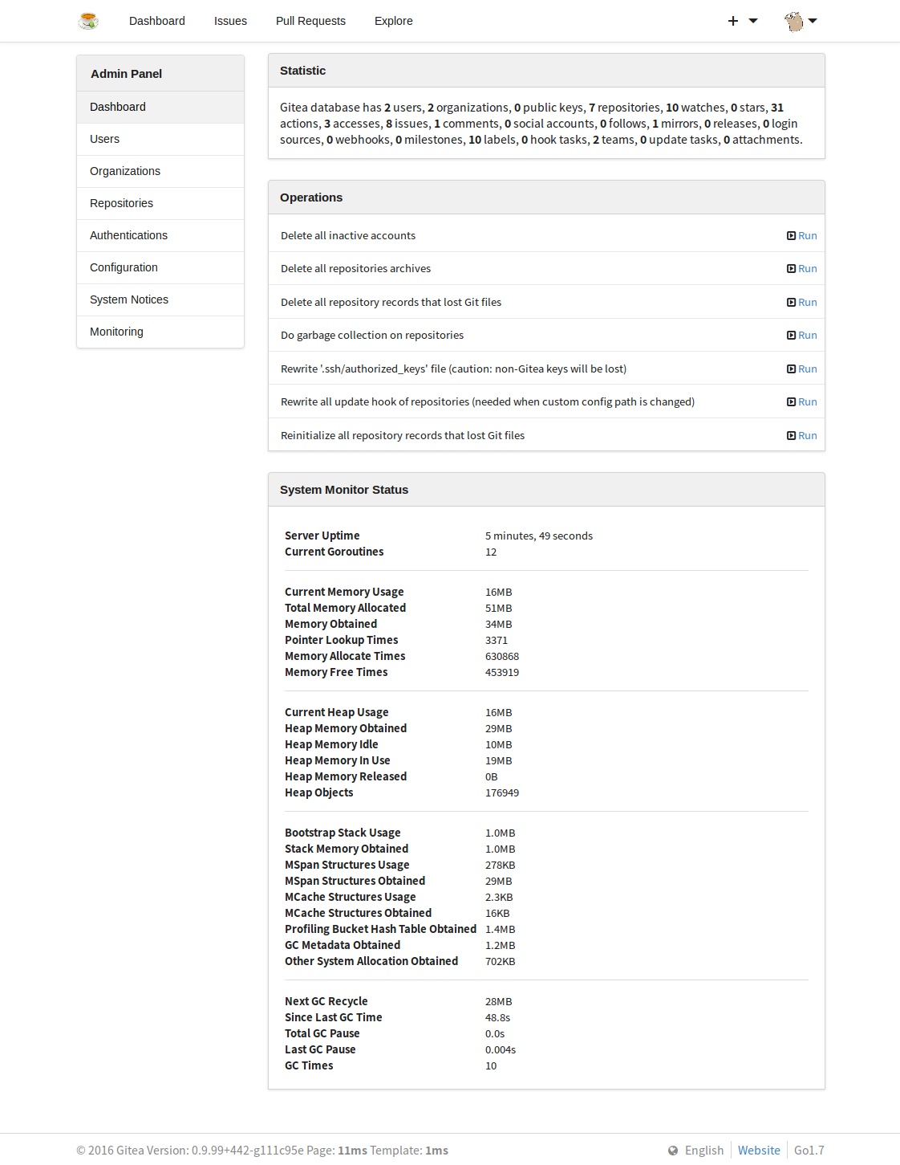Click the Run icon beside Delete all inactive accounts
Screen dimensions: 900x1165
pos(790,235)
